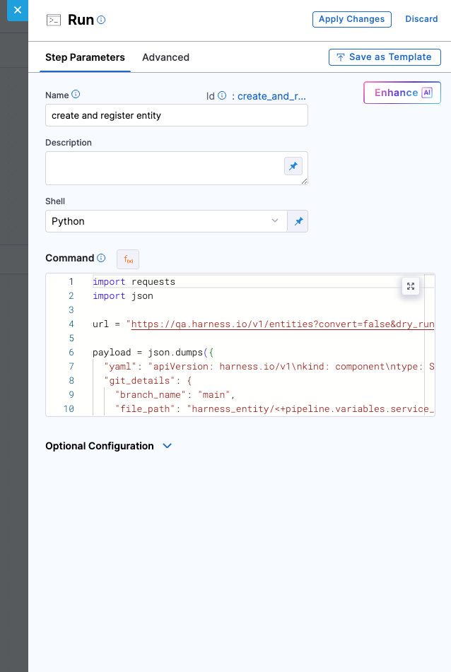Viewport: 451px width, 672px height.
Task: Open the Shell dropdown showing Python
Action: click(166, 221)
